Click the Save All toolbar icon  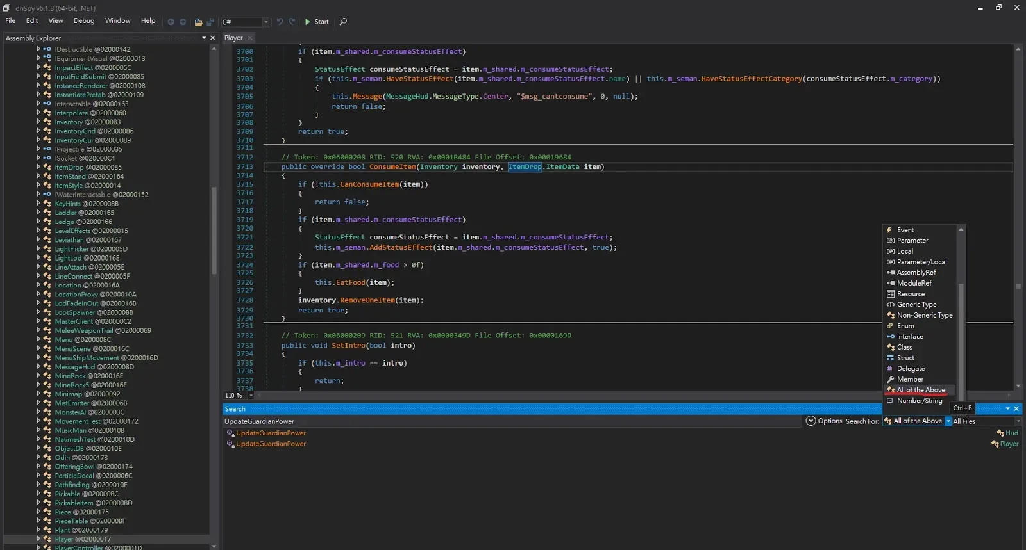[210, 22]
